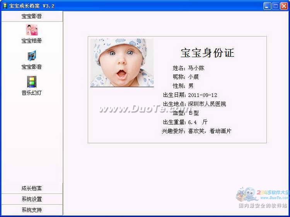Click the birth weight value 6.4

point(193,122)
